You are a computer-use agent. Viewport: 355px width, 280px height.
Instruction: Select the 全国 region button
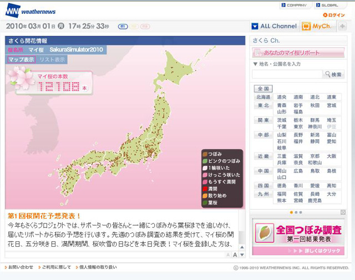pyautogui.click(x=263, y=89)
